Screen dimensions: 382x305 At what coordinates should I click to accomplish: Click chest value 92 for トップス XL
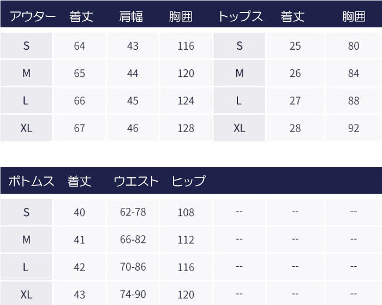pyautogui.click(x=353, y=128)
